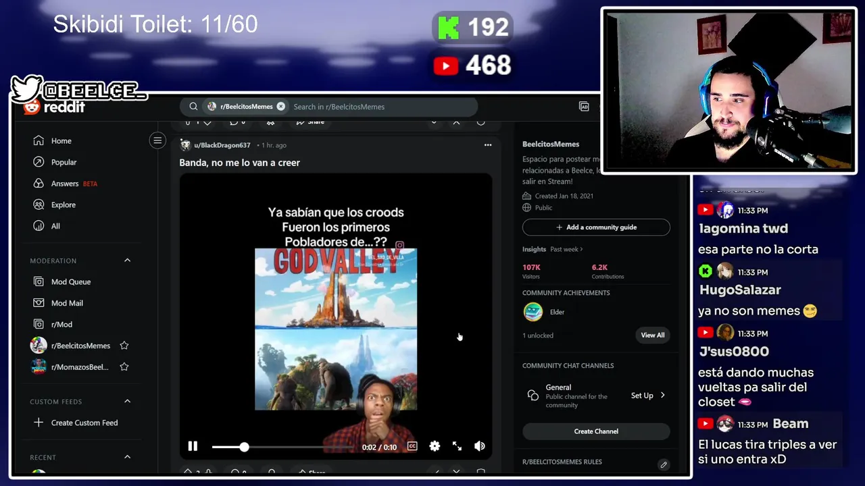Click the Create Channel button
865x486 pixels.
[596, 431]
